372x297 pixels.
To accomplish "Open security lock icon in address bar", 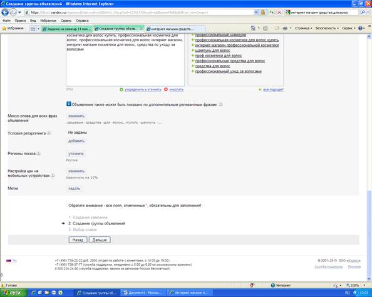I will 263,13.
